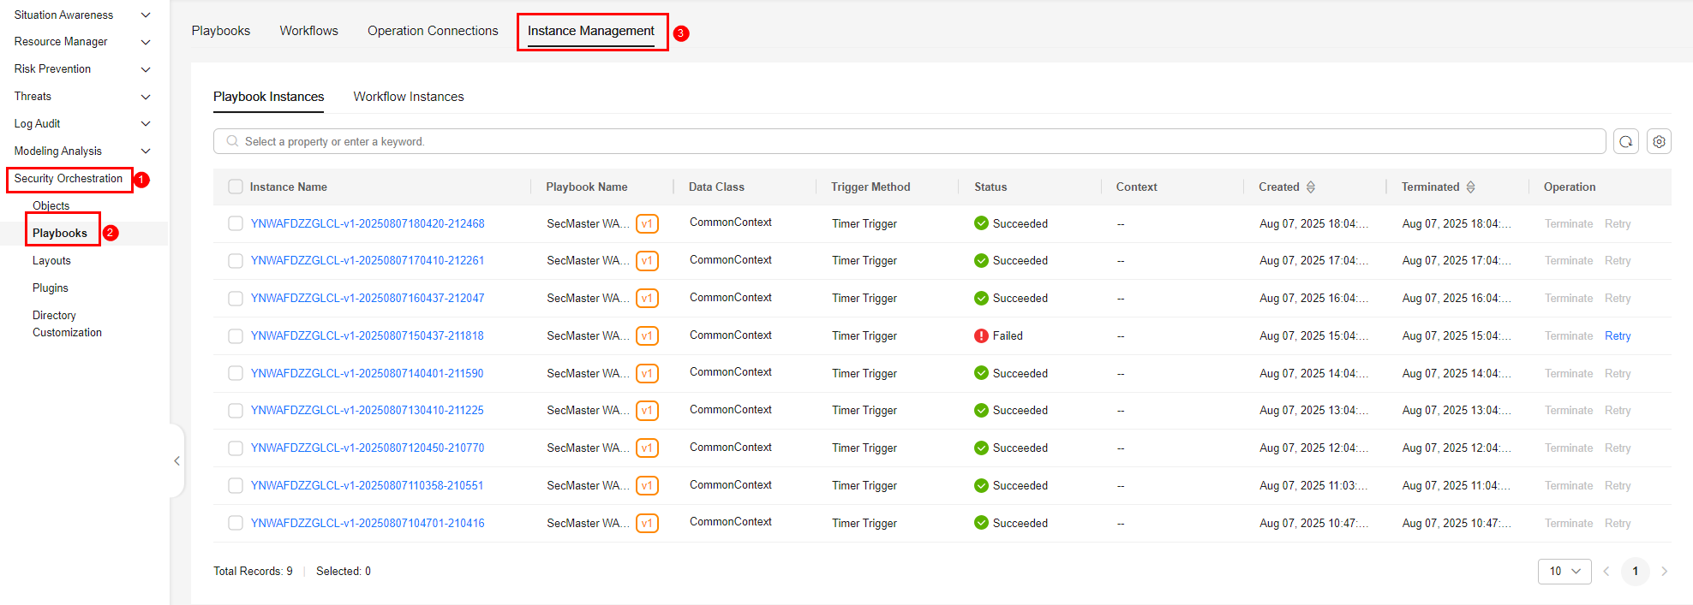Viewport: 1693px width, 605px height.
Task: Click the v1 version badge in first row
Action: pos(647,224)
